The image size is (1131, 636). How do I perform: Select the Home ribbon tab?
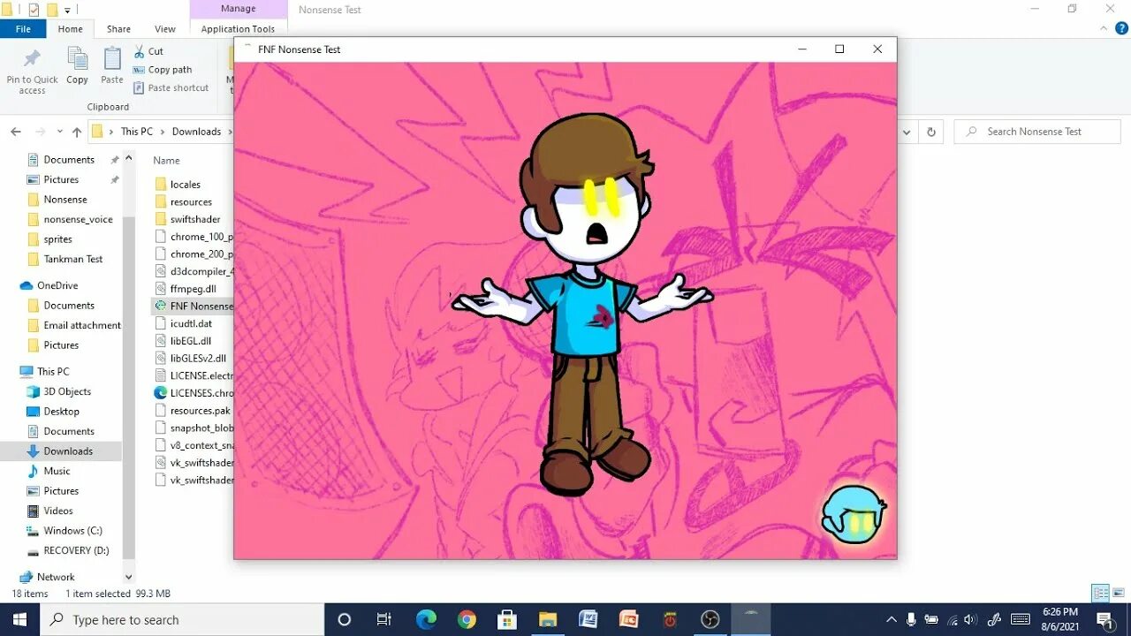pyautogui.click(x=71, y=29)
